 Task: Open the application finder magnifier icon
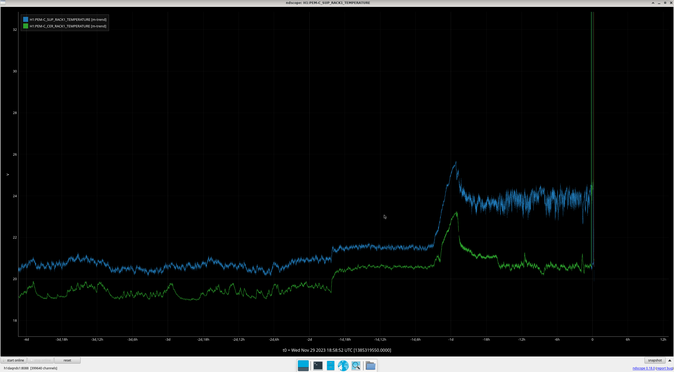tap(356, 365)
